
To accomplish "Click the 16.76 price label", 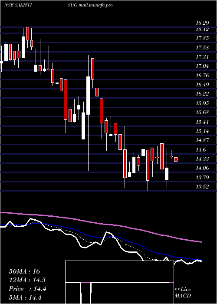I will tap(202, 76).
